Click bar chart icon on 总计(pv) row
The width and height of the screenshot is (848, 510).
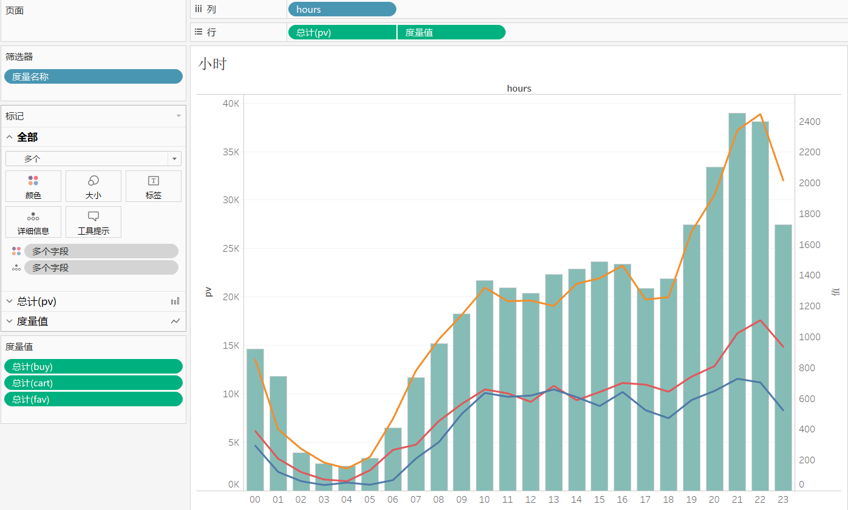click(x=175, y=301)
